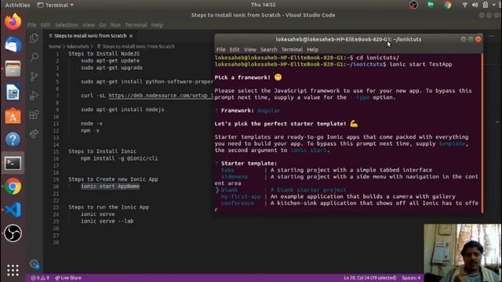Click Ln 20, Col 24 in status bar

[369, 278]
